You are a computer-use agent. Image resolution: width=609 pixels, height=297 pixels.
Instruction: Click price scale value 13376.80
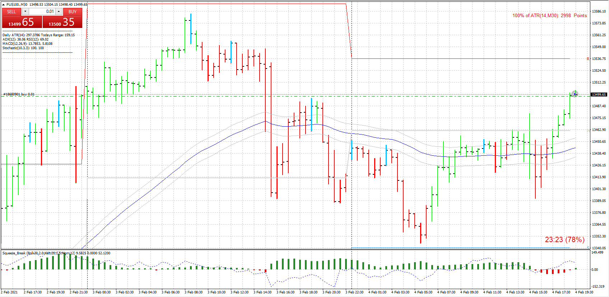point(599,213)
